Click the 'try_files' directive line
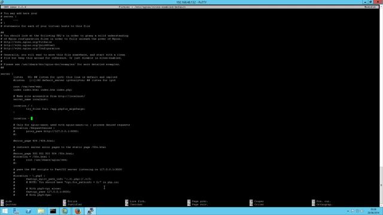This screenshot has height=215, width=383. pyautogui.click(x=56, y=109)
